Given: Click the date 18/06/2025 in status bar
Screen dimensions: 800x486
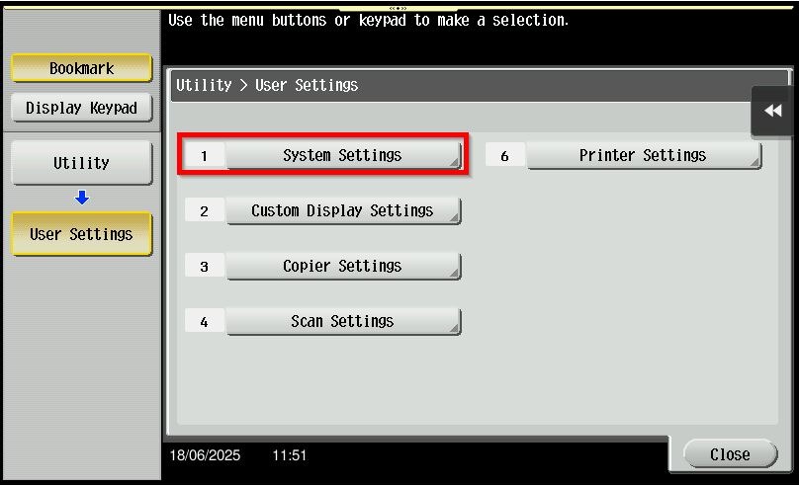Looking at the screenshot, I should pos(205,455).
